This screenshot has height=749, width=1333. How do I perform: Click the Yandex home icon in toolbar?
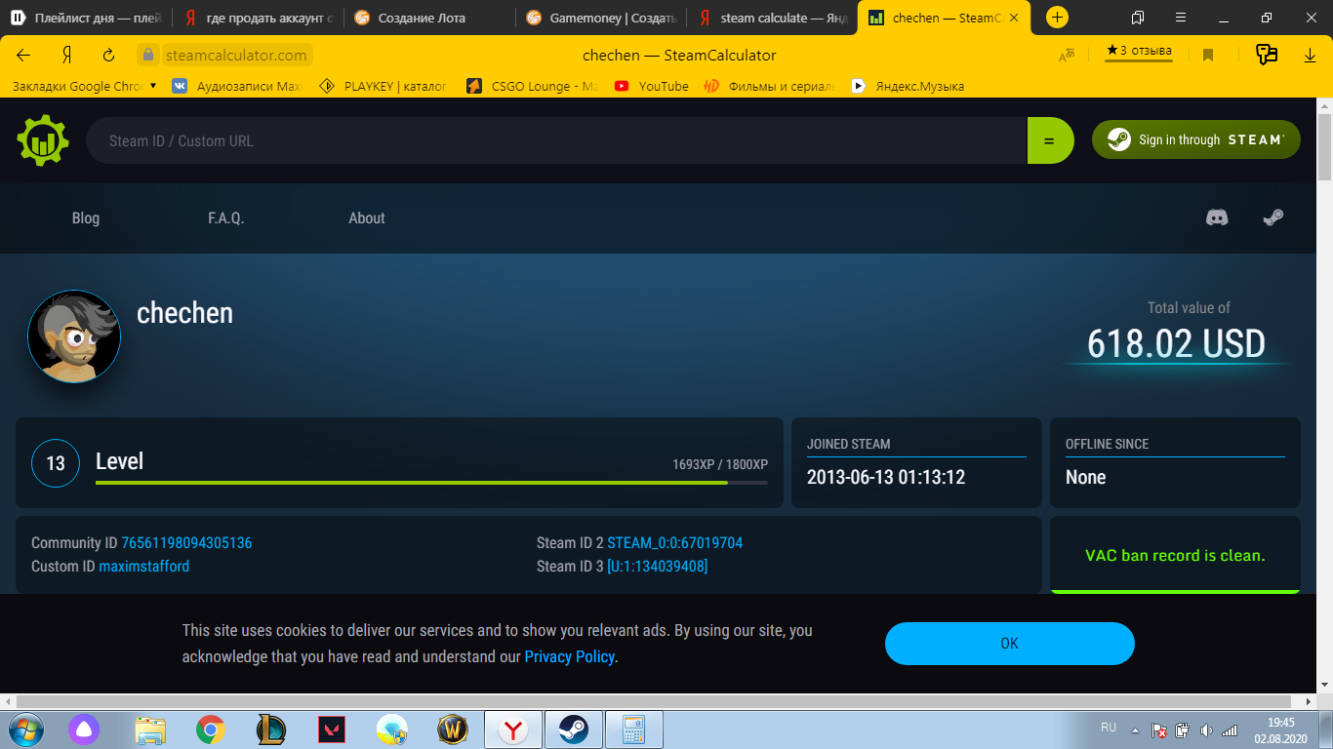66,56
